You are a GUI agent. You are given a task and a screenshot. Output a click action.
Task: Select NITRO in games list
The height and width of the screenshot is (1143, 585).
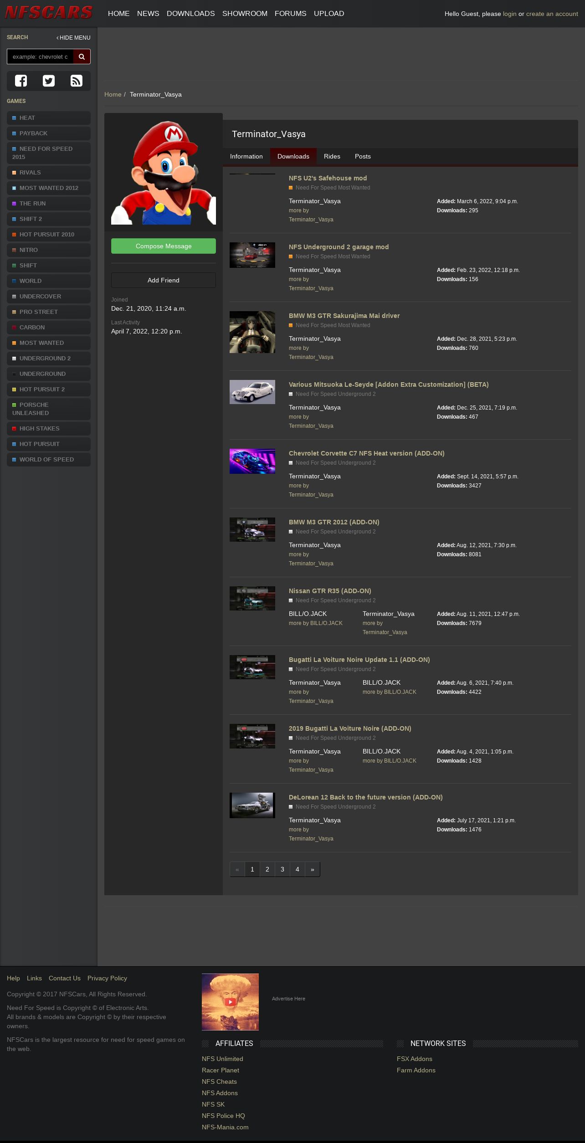49,250
